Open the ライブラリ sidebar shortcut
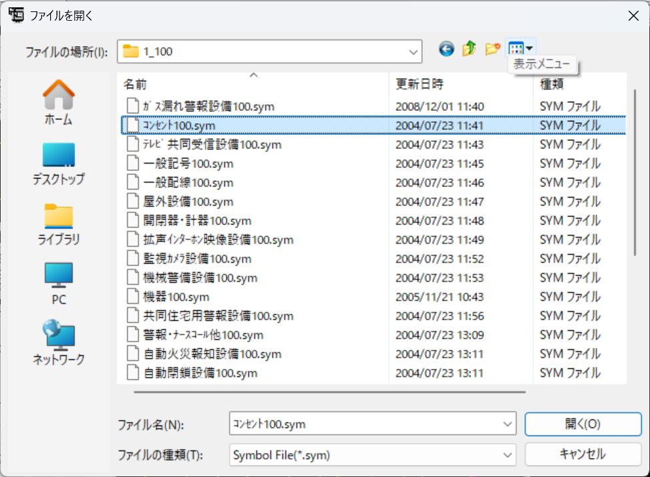The width and height of the screenshot is (650, 477). [58, 224]
